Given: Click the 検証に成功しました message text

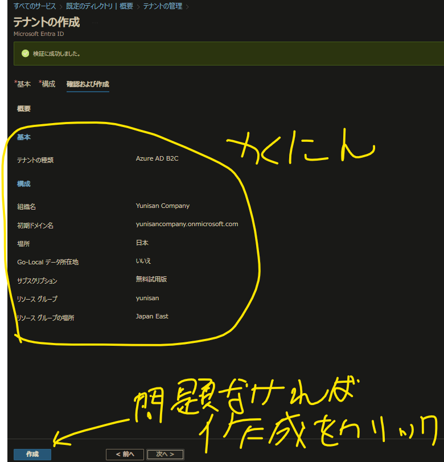Looking at the screenshot, I should tap(56, 54).
